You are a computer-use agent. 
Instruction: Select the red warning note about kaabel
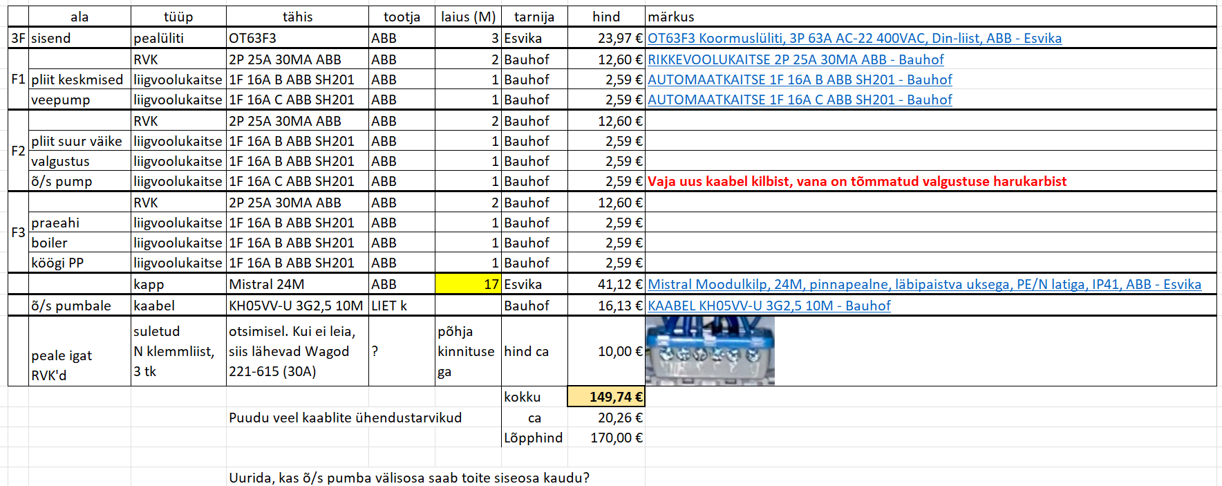[856, 181]
